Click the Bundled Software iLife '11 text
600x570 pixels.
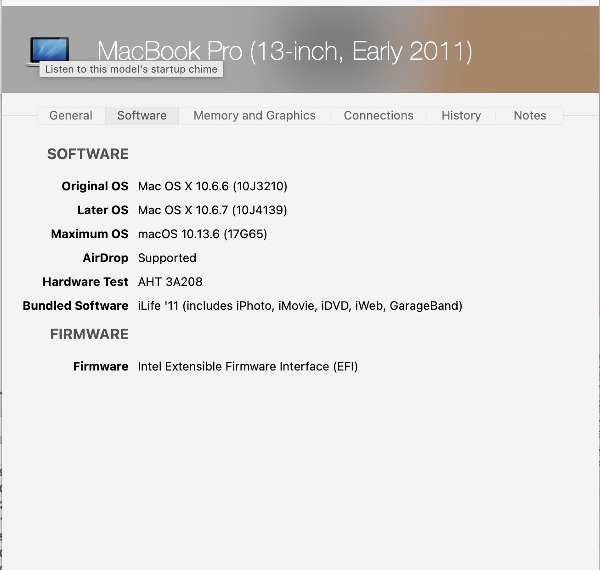coord(300,306)
